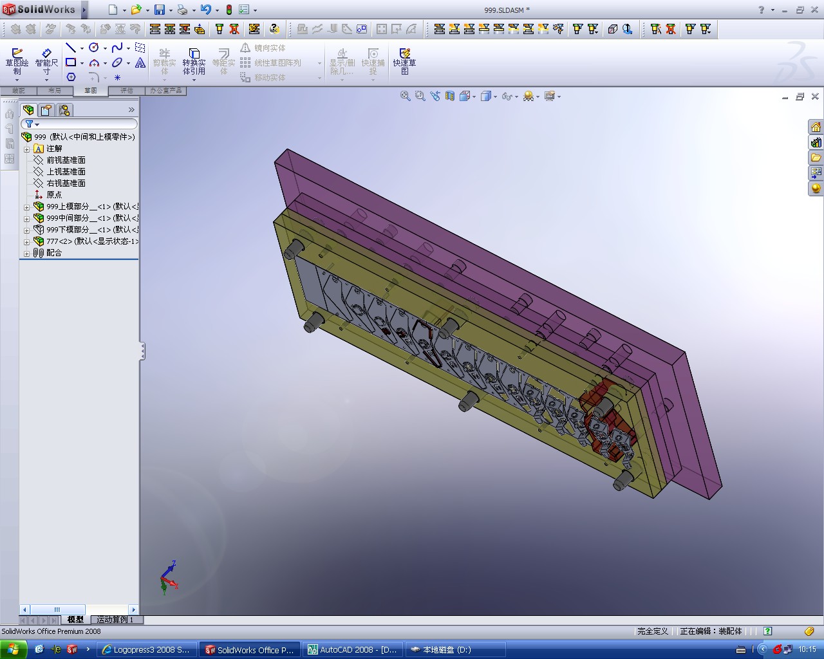Click the Rebuild traffic light icon

[x=229, y=10]
